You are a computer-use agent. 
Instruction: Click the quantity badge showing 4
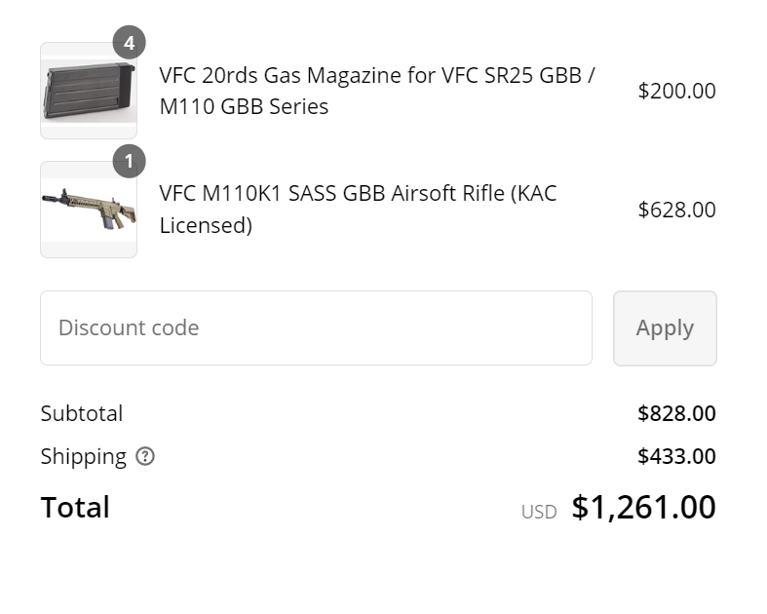(x=129, y=43)
